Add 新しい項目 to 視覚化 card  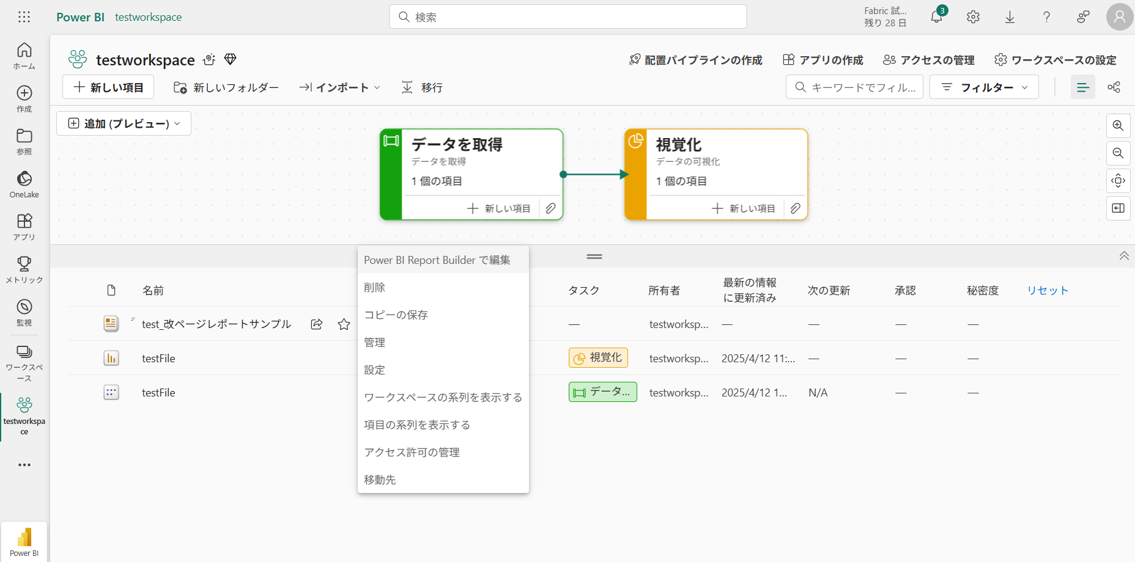[x=744, y=208]
